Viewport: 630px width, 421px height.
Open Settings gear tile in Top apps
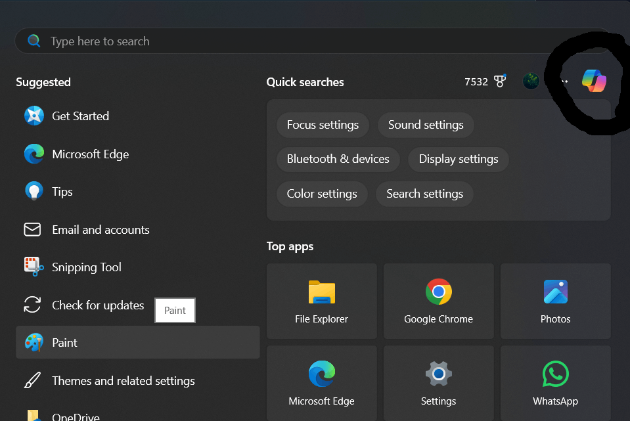pyautogui.click(x=438, y=383)
